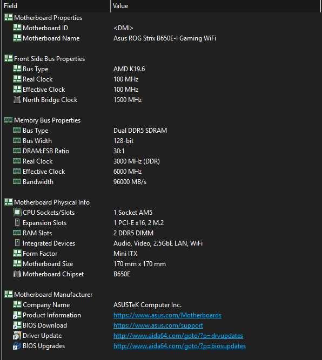The height and width of the screenshot is (360, 322).
Task: Open the aida64 biosupdates link
Action: (x=179, y=346)
